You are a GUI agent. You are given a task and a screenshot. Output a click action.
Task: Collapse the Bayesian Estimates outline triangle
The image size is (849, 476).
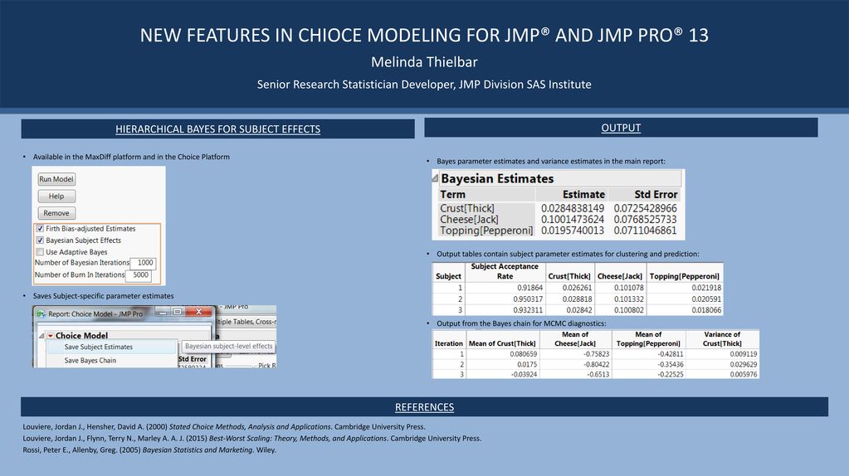[436, 178]
